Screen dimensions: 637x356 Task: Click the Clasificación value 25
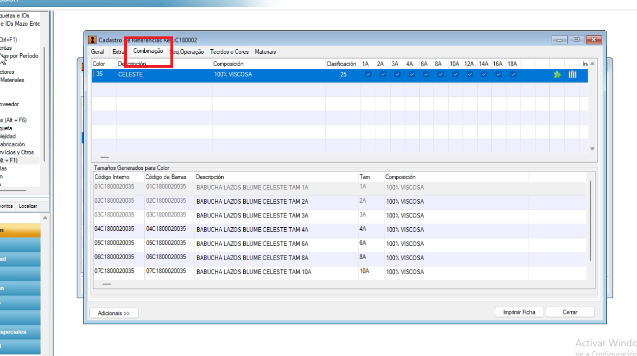[x=343, y=75]
